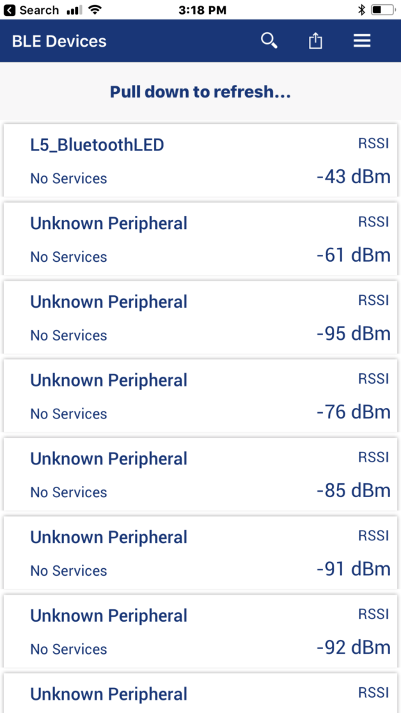This screenshot has width=401, height=713.
Task: Select the peripheral showing -85 dBm
Action: [x=200, y=474]
